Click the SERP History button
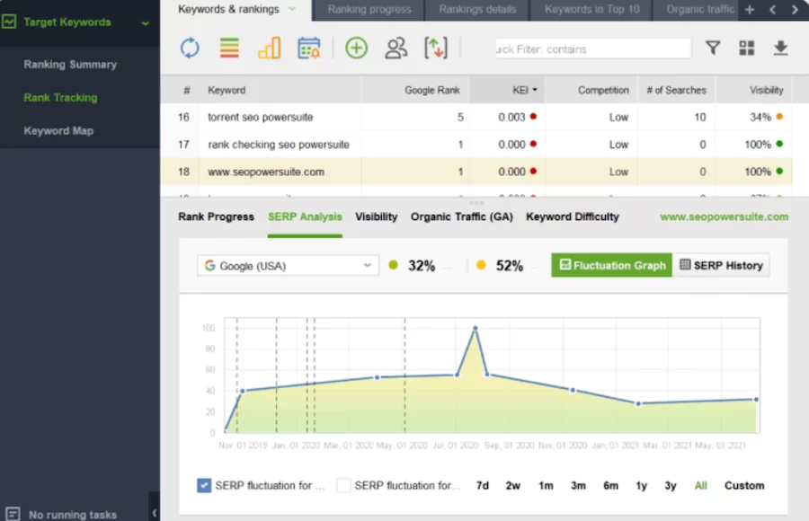This screenshot has height=521, width=809. pyautogui.click(x=721, y=265)
